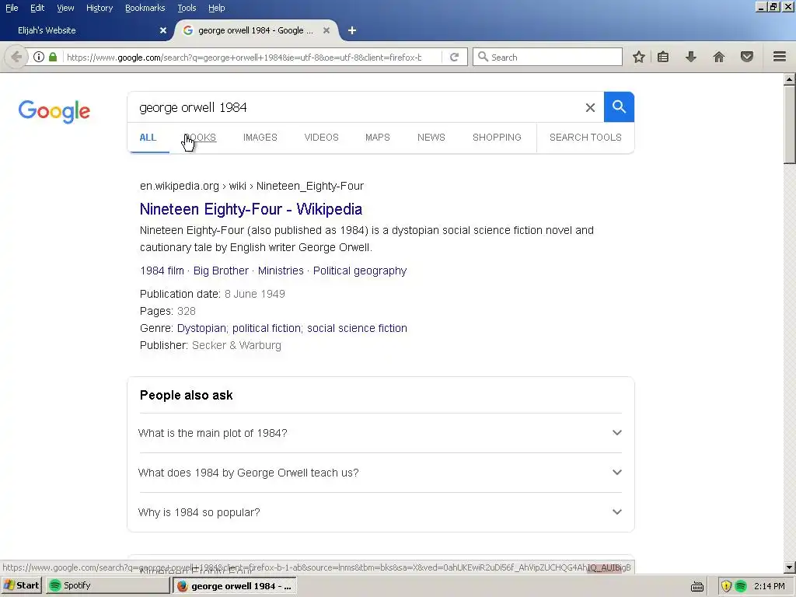Expand 'Why is 1984 so popular?' question

coord(379,512)
